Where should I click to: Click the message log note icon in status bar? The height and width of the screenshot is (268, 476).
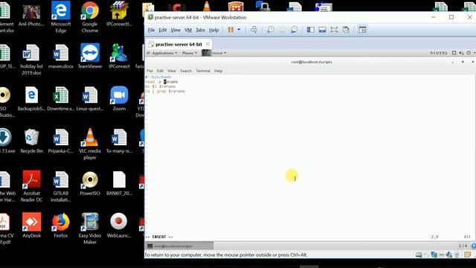[x=468, y=255]
